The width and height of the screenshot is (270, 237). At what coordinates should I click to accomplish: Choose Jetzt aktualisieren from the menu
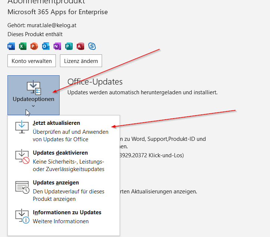click(64, 131)
